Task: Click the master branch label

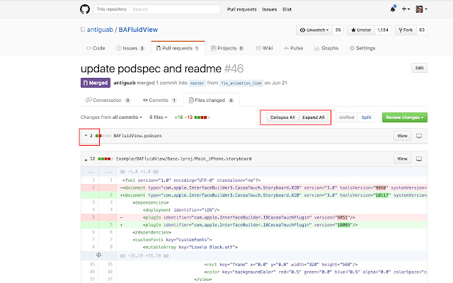Action: point(197,83)
